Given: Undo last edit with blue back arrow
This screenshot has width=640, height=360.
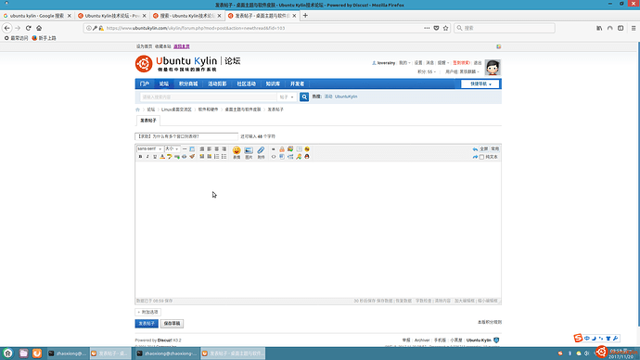Looking at the screenshot, I should point(475,149).
